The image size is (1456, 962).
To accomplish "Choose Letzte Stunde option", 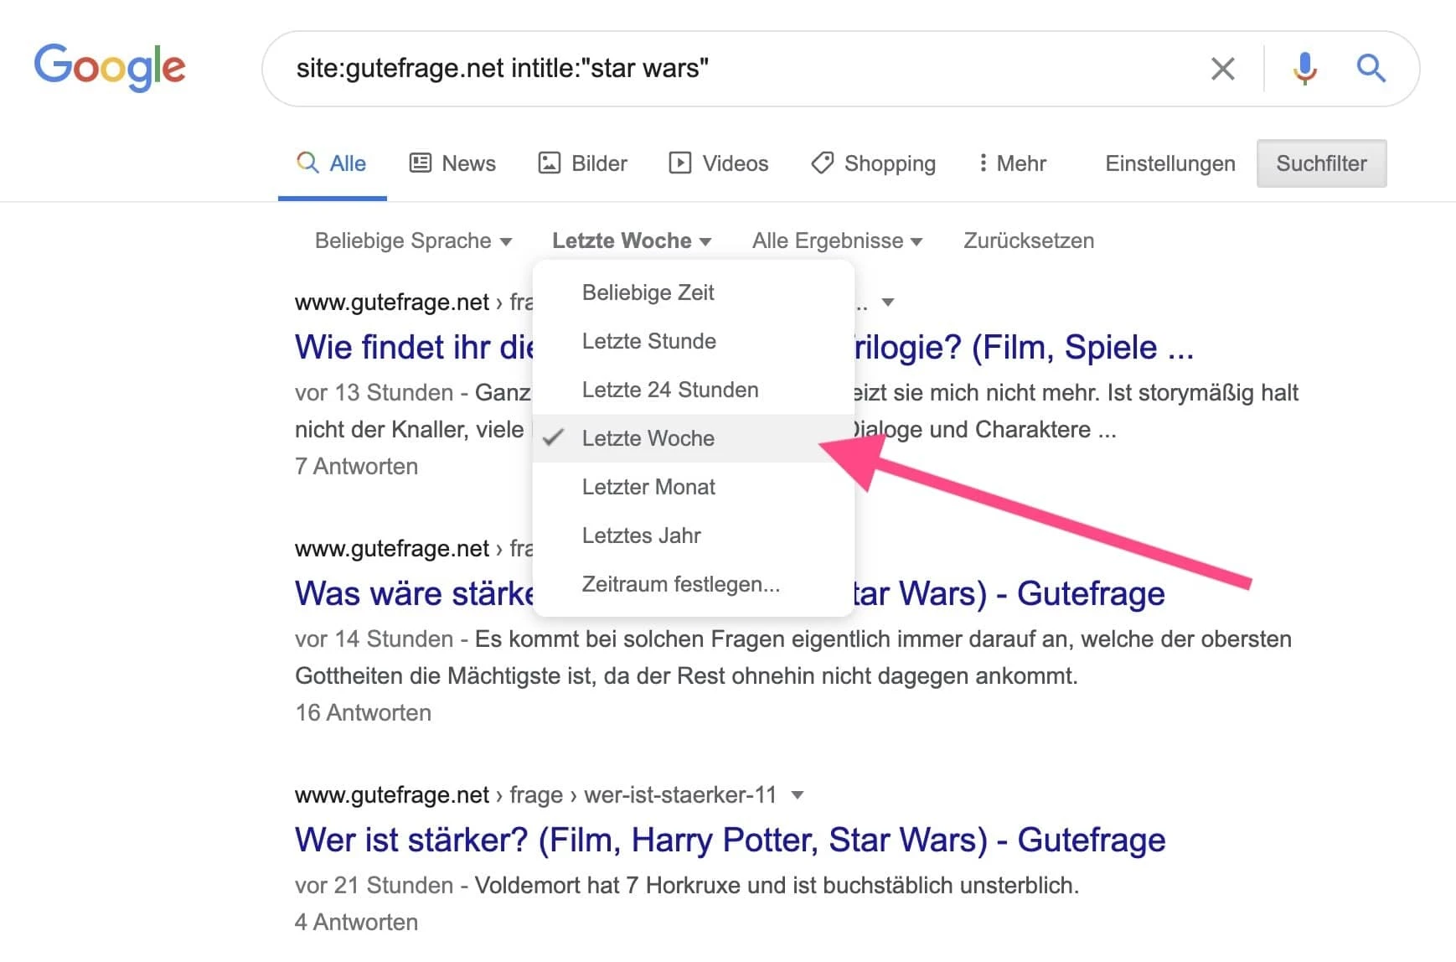I will pos(694,341).
